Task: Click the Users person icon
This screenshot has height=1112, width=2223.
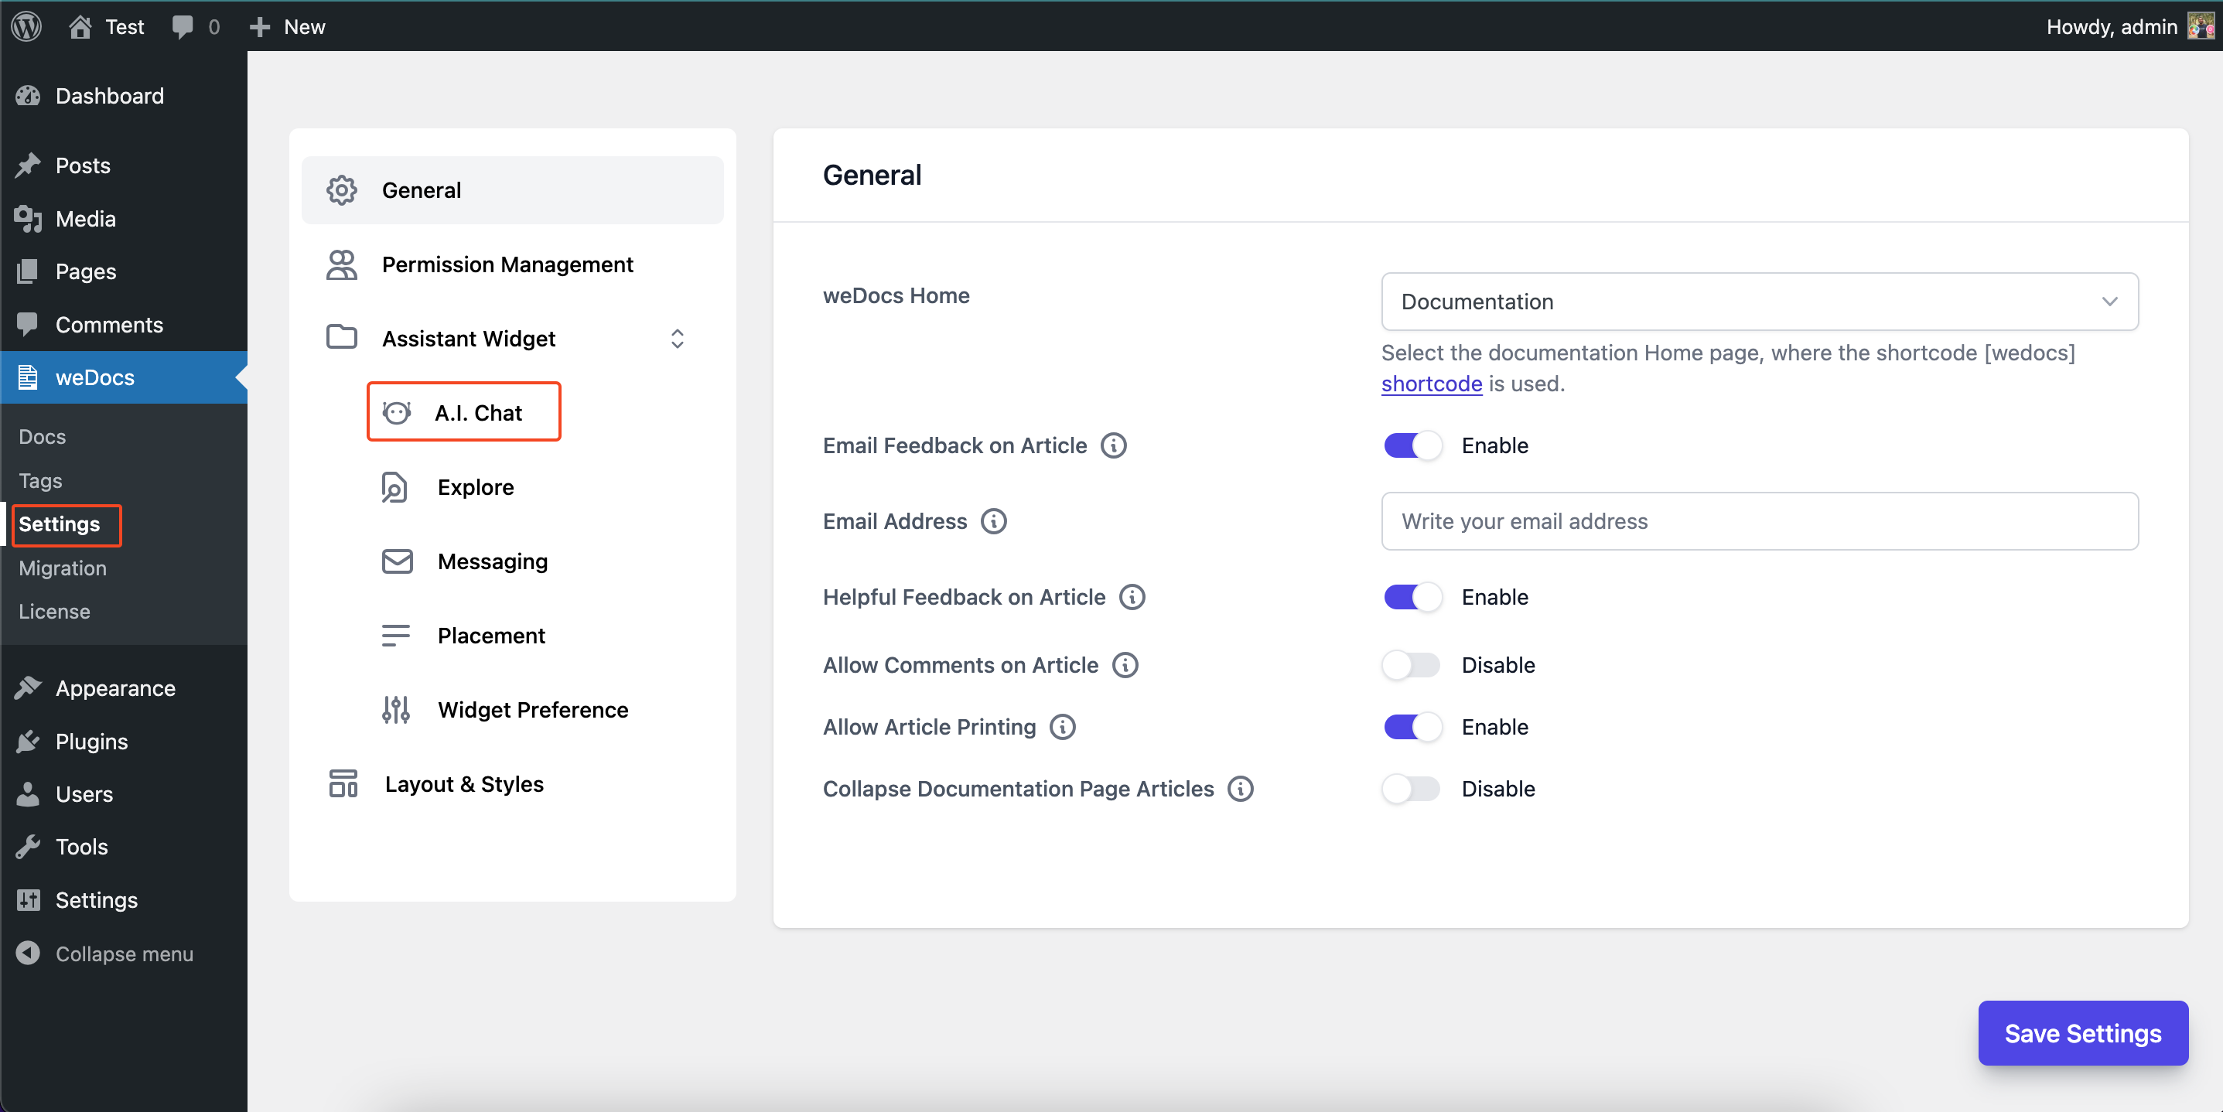Action: 29,793
